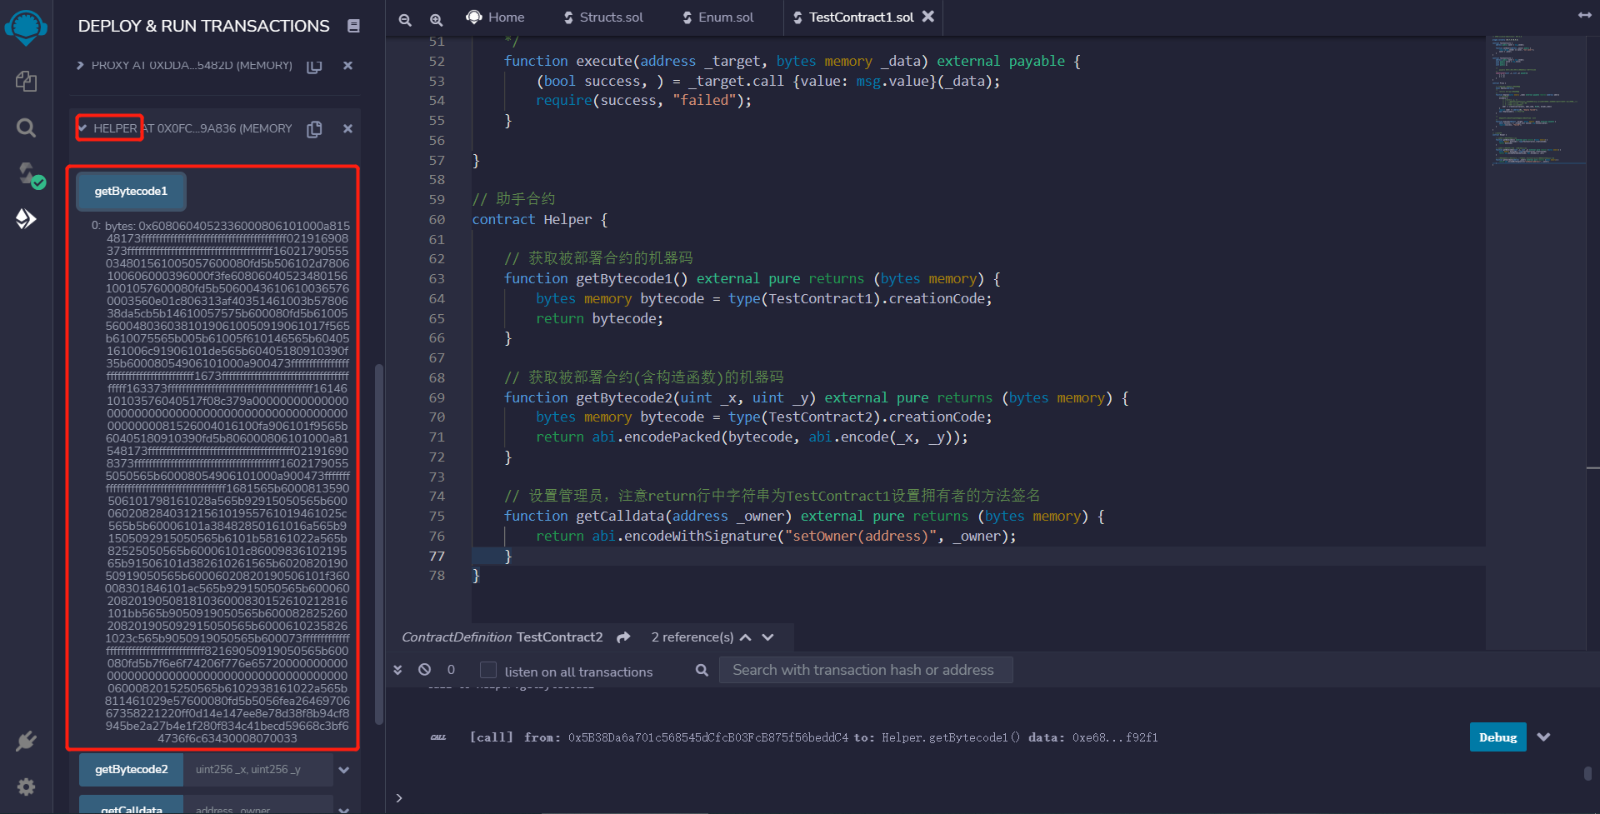This screenshot has width=1600, height=814.
Task: Open the Remix logo home icon
Action: [x=26, y=27]
